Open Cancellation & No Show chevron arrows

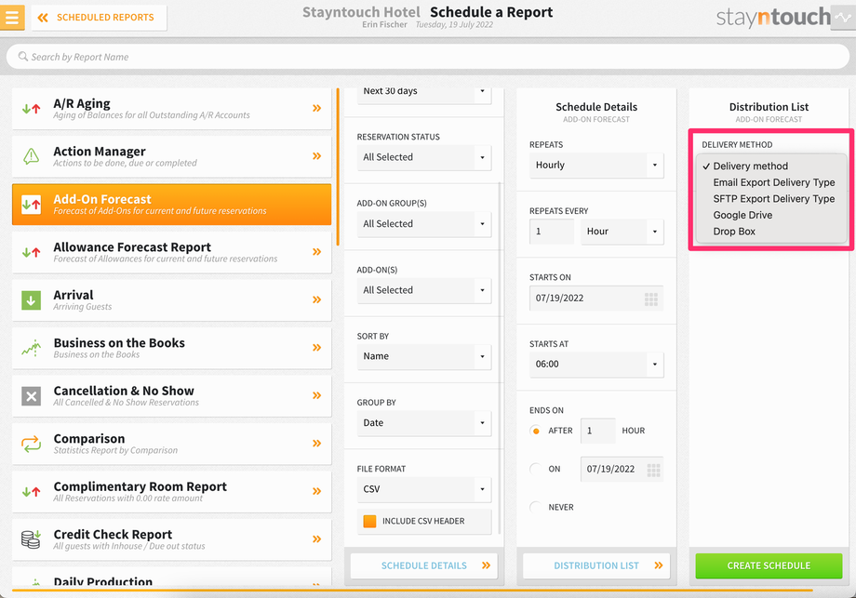[x=316, y=395]
